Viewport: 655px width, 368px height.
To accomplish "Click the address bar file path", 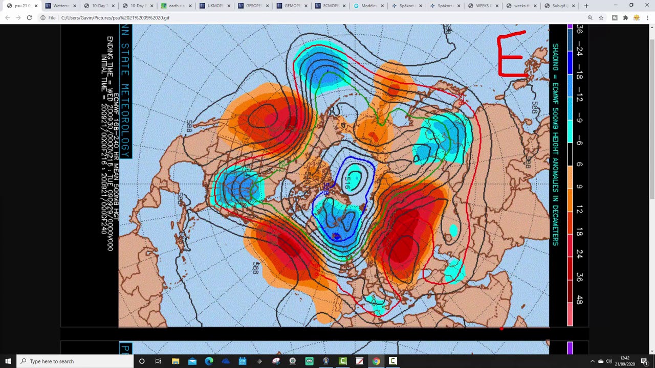I will [x=115, y=17].
